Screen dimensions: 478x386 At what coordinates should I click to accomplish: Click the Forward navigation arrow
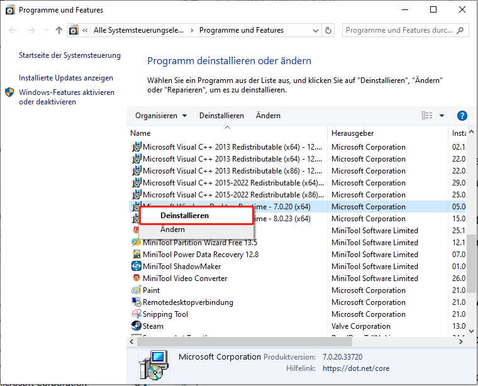tap(31, 30)
